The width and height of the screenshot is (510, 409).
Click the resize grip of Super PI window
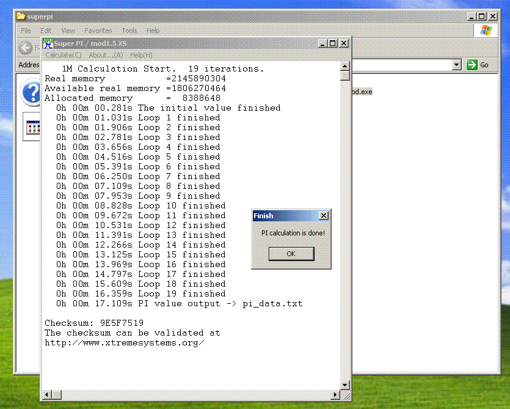pos(347,396)
